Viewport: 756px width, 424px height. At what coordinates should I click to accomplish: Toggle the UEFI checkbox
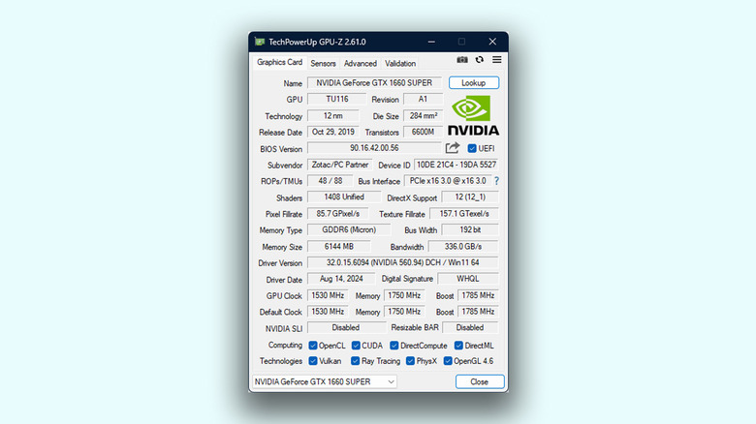click(x=472, y=148)
